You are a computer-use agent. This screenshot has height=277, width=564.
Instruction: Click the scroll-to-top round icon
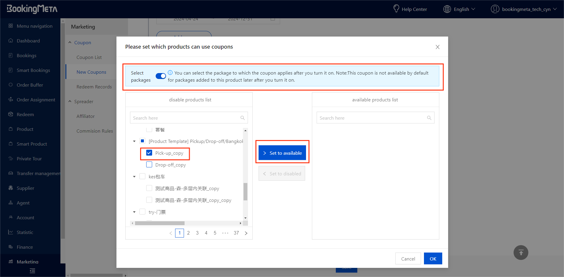pos(521,253)
